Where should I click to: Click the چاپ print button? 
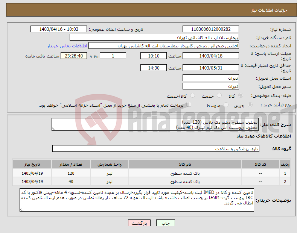[166, 223]
